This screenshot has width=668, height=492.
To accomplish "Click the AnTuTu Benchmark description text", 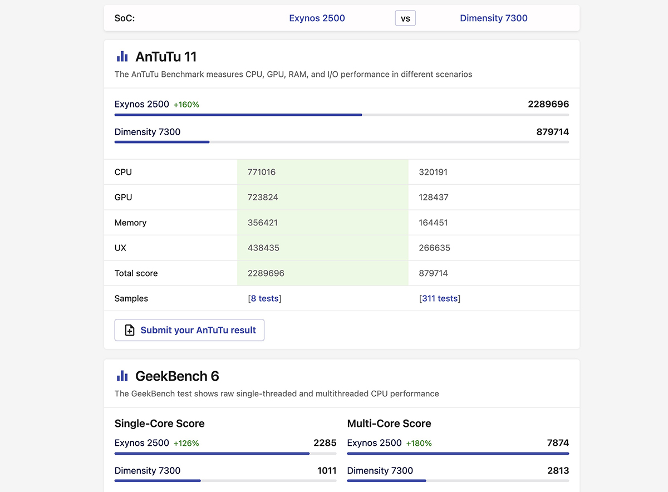I will [x=293, y=74].
